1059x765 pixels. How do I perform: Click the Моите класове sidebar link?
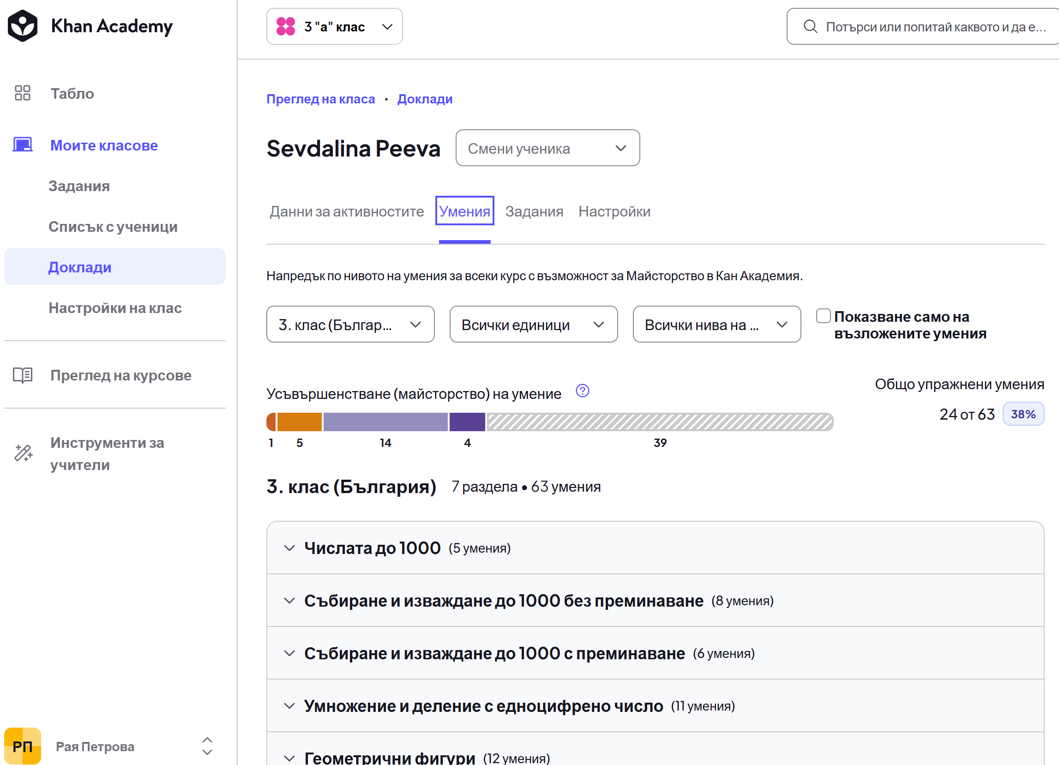click(104, 145)
